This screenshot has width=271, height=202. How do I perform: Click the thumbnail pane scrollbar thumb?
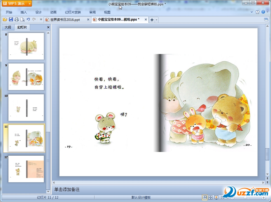click(48, 161)
